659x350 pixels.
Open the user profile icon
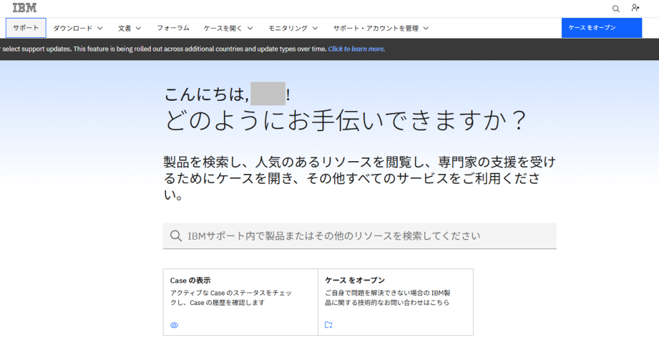[x=635, y=8]
